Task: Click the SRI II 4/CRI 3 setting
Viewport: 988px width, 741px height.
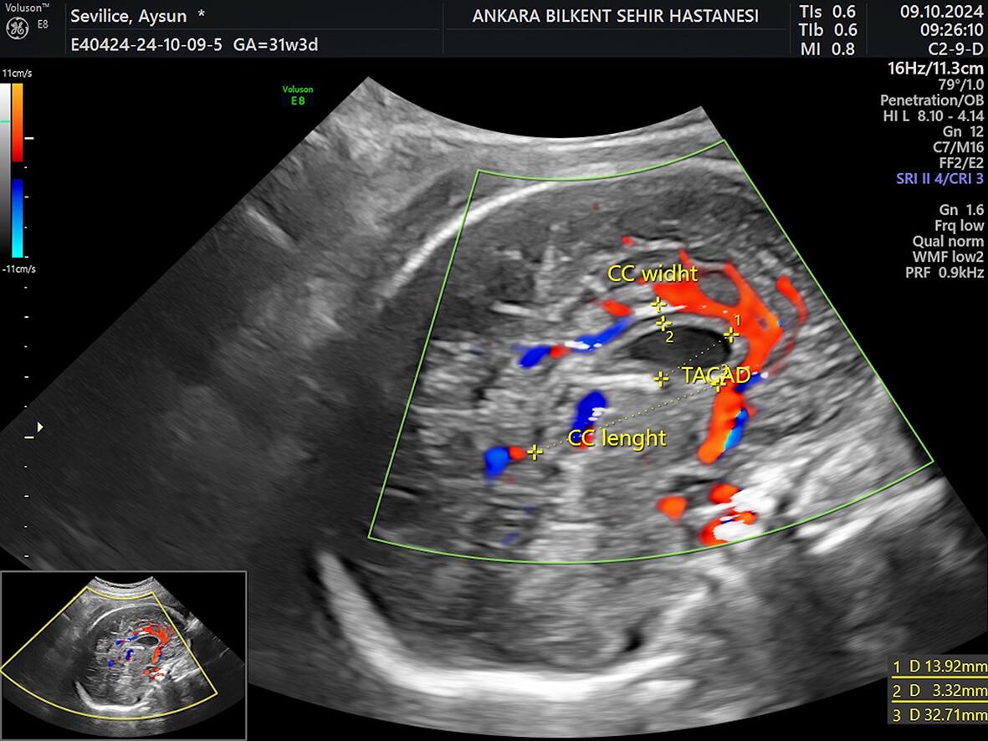Action: click(x=939, y=178)
